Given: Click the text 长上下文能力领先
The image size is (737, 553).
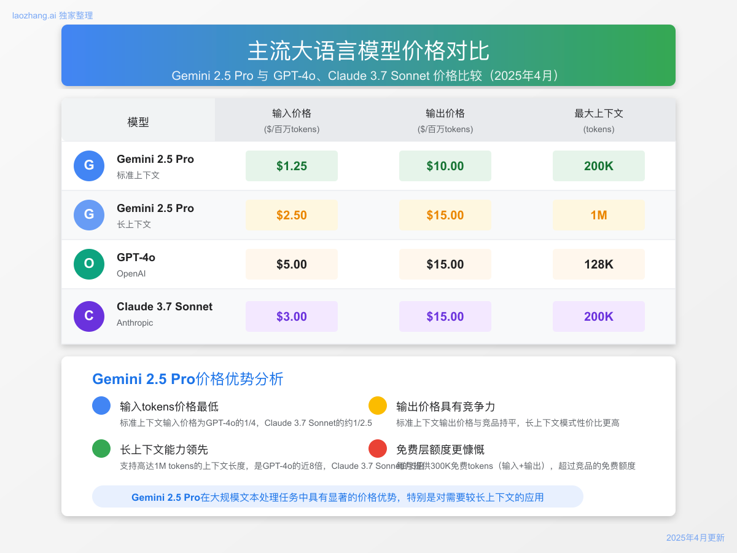Looking at the screenshot, I should click(164, 449).
